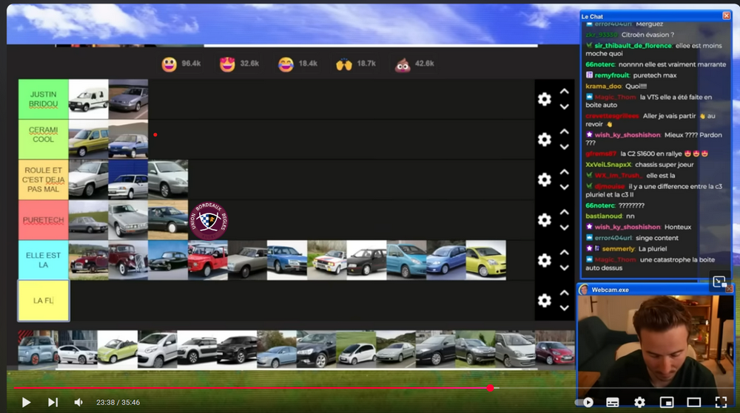Screen dimensions: 740x413
Task: Move LA FL row down
Action: pyautogui.click(x=565, y=308)
